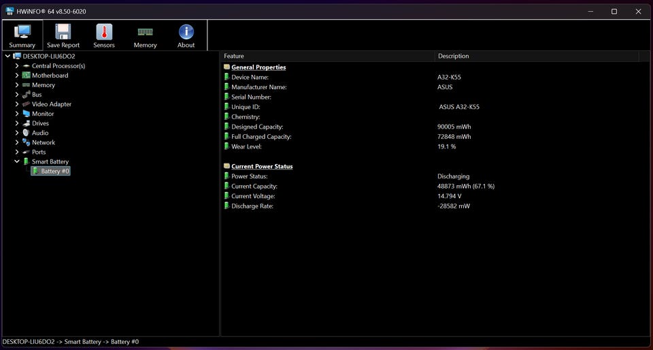This screenshot has height=350, width=653.
Task: Select the Battery #0 tree item
Action: click(50, 171)
